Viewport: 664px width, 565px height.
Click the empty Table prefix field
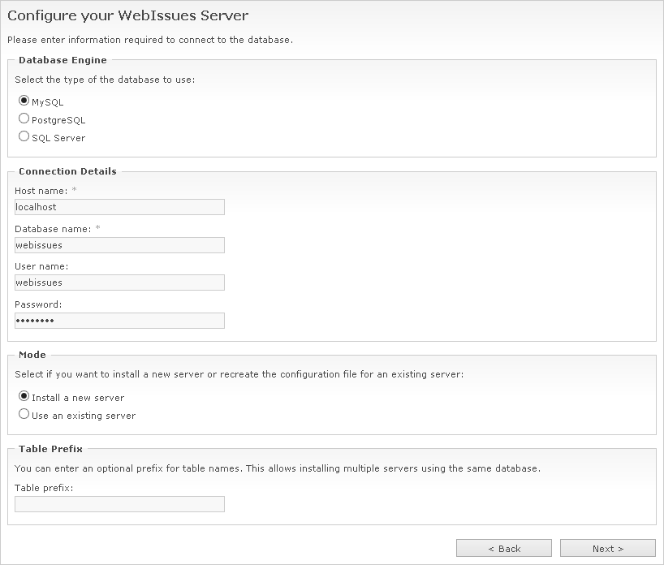click(x=119, y=503)
